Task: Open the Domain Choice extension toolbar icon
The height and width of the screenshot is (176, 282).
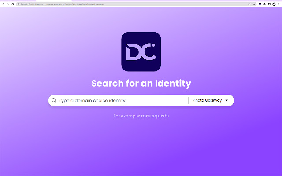Action: click(x=260, y=4)
